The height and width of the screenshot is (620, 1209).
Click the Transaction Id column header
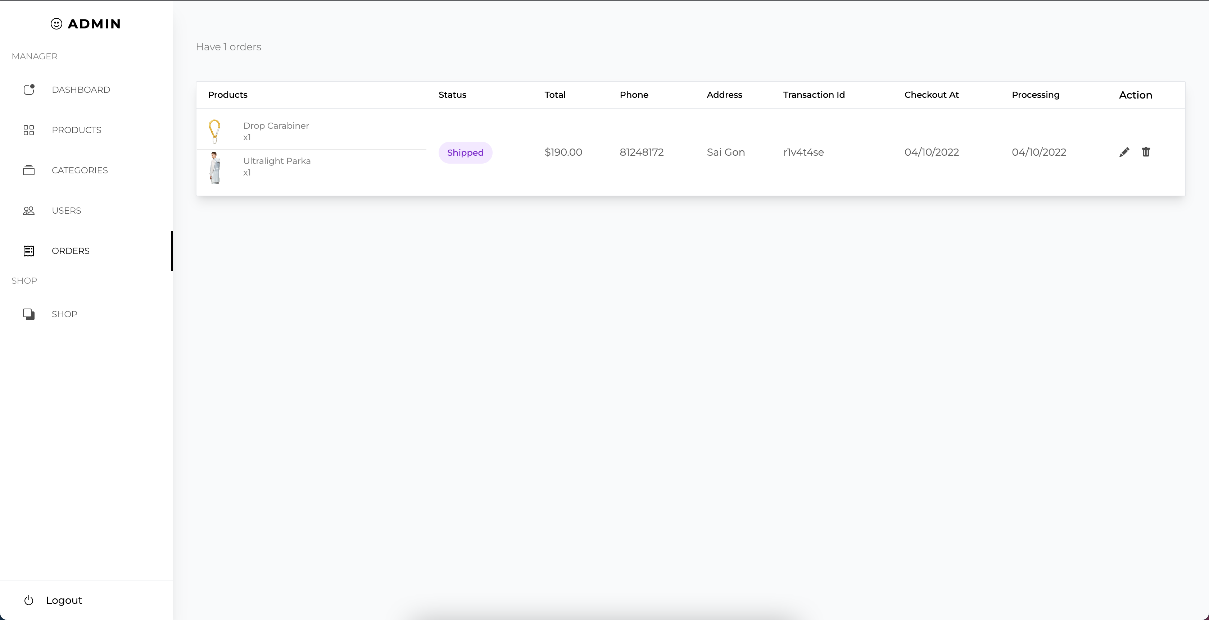[814, 95]
